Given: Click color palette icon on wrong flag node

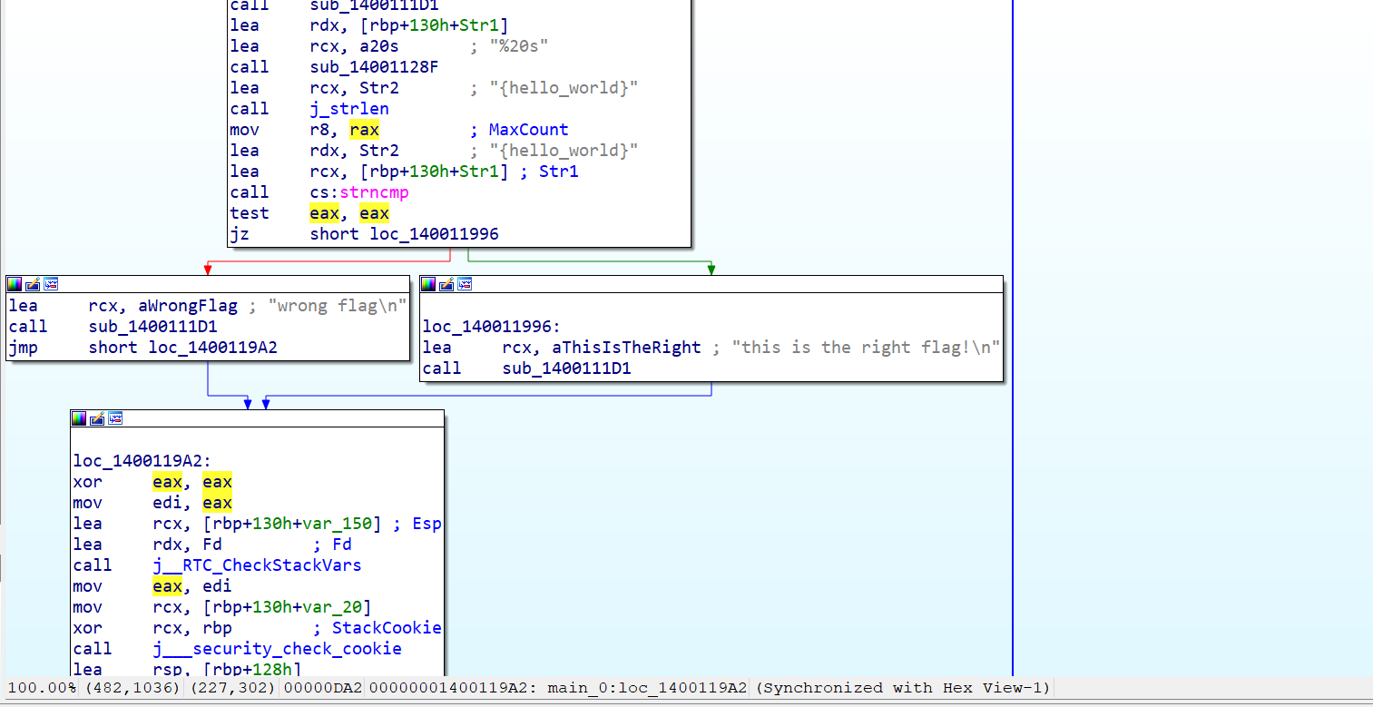Looking at the screenshot, I should (x=15, y=284).
